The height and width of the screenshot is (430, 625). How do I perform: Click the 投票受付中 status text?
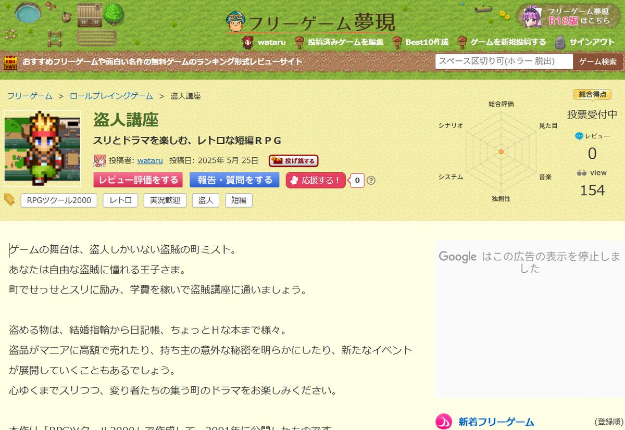[592, 115]
